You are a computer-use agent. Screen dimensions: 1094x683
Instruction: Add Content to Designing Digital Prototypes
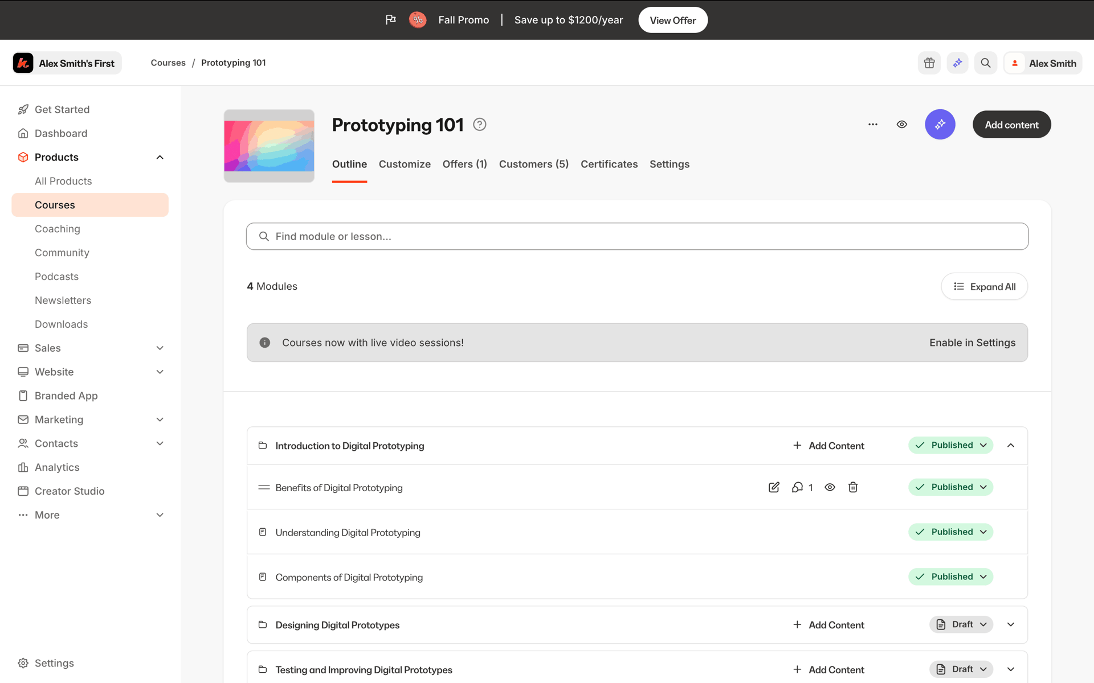tap(828, 625)
